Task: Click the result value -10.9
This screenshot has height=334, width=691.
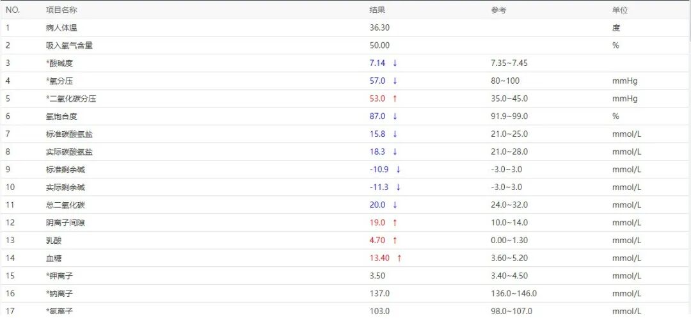Action: tap(379, 169)
